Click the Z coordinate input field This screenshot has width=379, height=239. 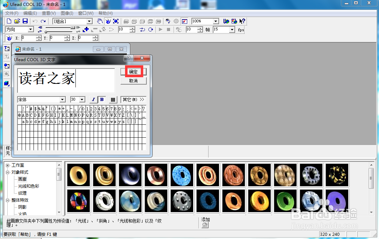85,38
